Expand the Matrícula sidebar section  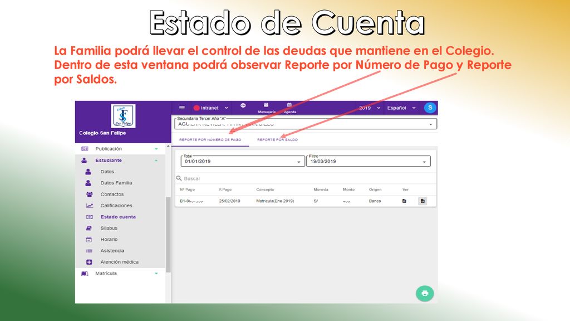tap(120, 273)
